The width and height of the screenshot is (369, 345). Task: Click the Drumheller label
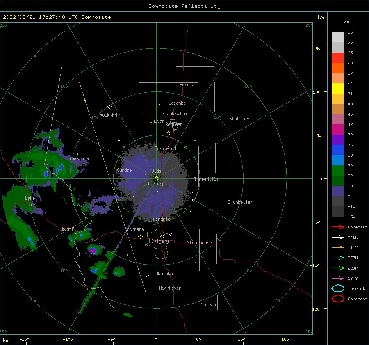click(x=240, y=202)
